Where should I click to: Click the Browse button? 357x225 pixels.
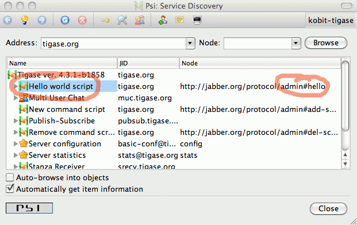point(326,43)
